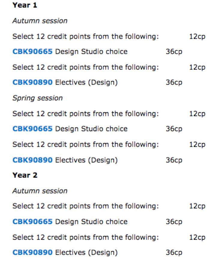This screenshot has height=263, width=216.
Task: Select the Autumn session label under Year 2
Action: pyautogui.click(x=40, y=191)
